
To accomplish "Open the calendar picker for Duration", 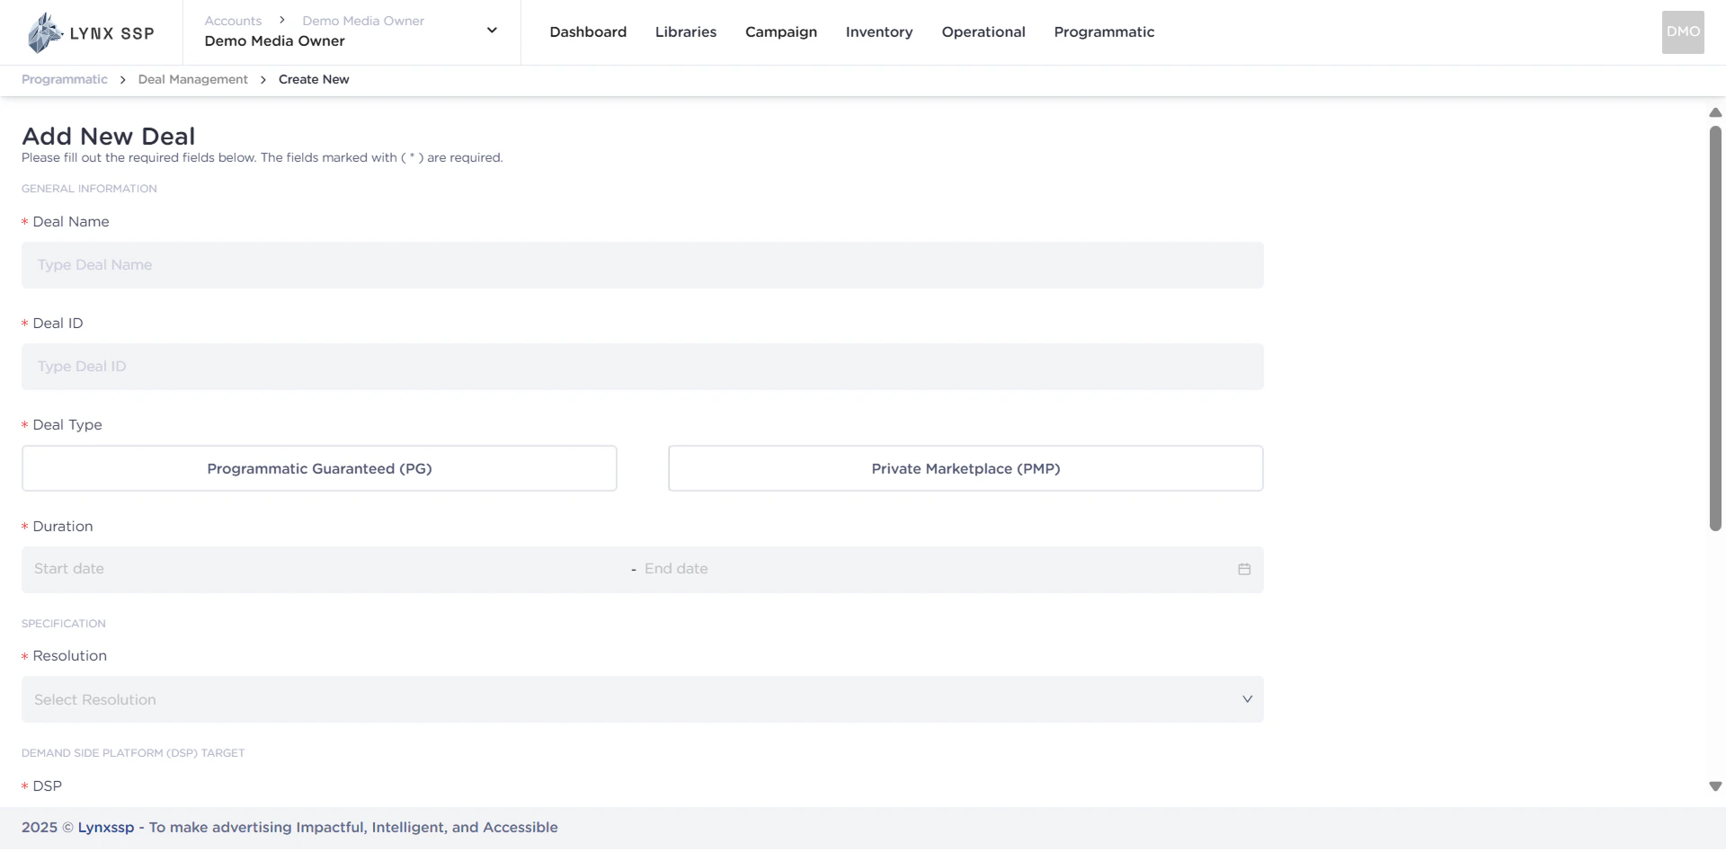I will click(x=1244, y=569).
